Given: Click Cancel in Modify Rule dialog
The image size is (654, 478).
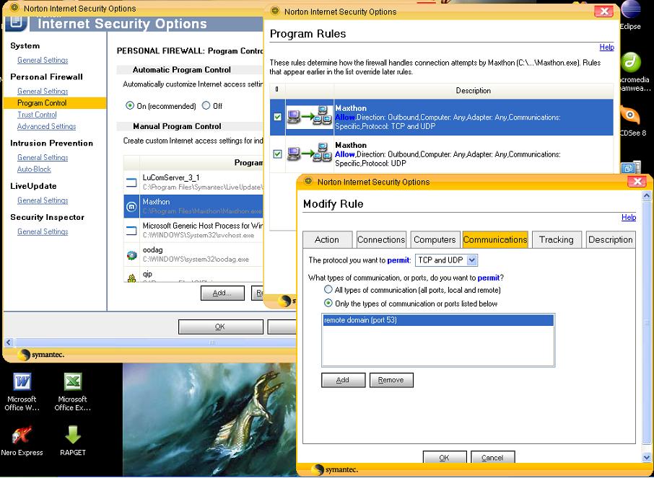Looking at the screenshot, I should (x=492, y=457).
